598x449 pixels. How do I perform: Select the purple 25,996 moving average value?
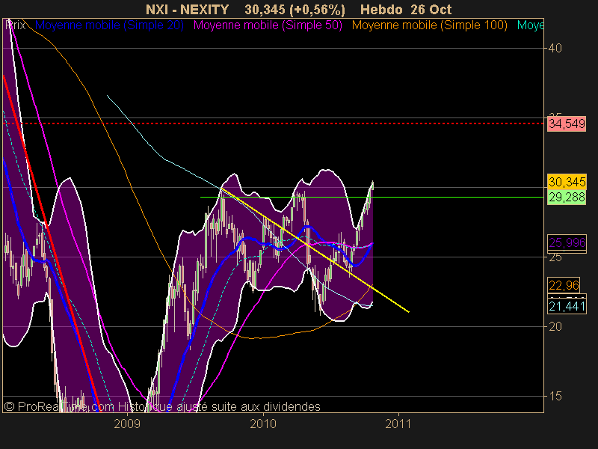tap(567, 242)
